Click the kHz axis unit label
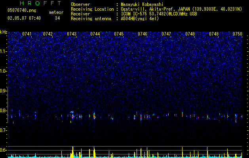The image size is (249, 158). (x=4, y=32)
